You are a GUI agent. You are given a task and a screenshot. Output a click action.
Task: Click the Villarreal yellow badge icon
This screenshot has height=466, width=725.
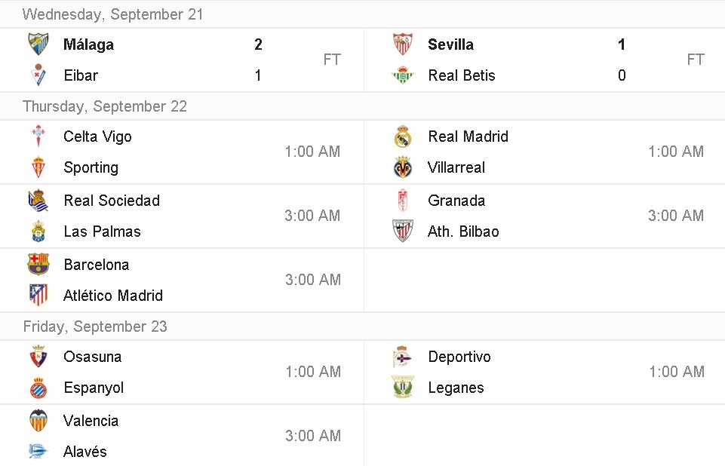(403, 167)
